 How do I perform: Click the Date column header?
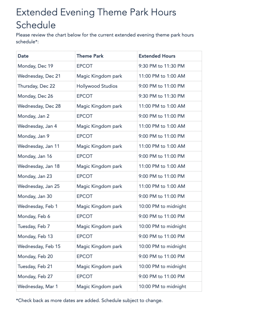(x=23, y=56)
